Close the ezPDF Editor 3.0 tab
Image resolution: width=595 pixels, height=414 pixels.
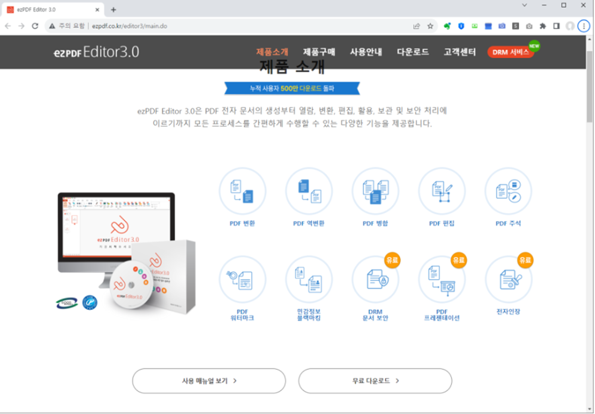click(97, 9)
